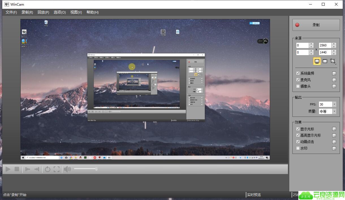This screenshot has height=200, width=345.
Task: Expand the FPS dropdown
Action: tap(334, 104)
